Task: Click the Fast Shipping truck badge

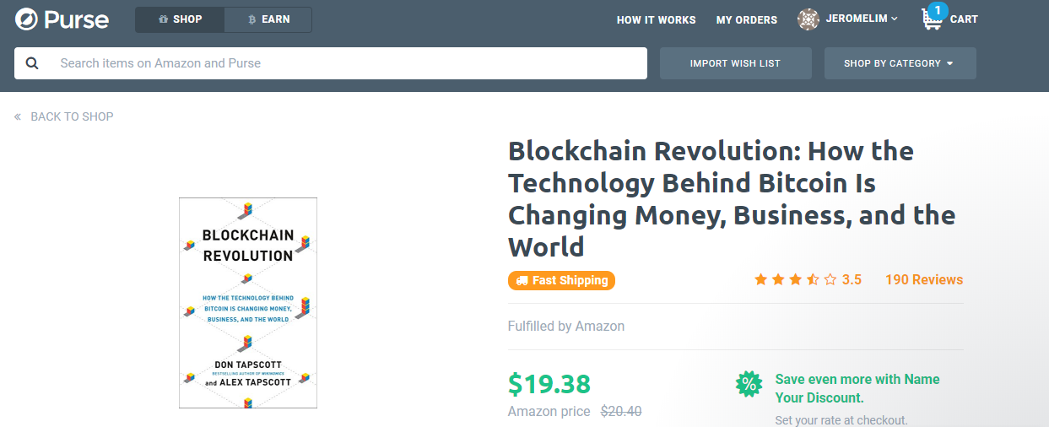Action: pyautogui.click(x=561, y=280)
